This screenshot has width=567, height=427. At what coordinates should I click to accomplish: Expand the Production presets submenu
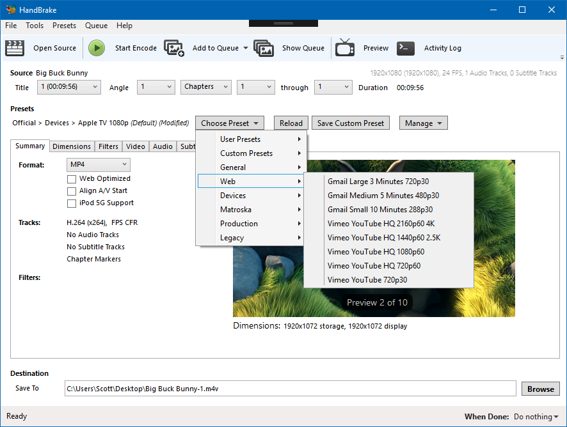point(251,224)
